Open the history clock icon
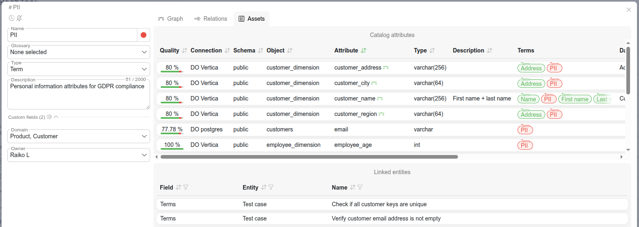This screenshot has height=227, width=639. click(x=12, y=18)
